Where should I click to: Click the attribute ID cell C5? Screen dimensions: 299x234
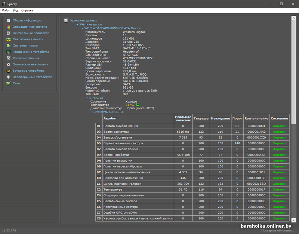point(99,201)
